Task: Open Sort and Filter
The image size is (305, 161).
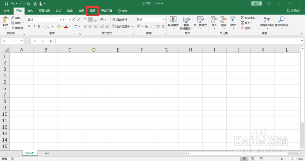Action: 267,23
